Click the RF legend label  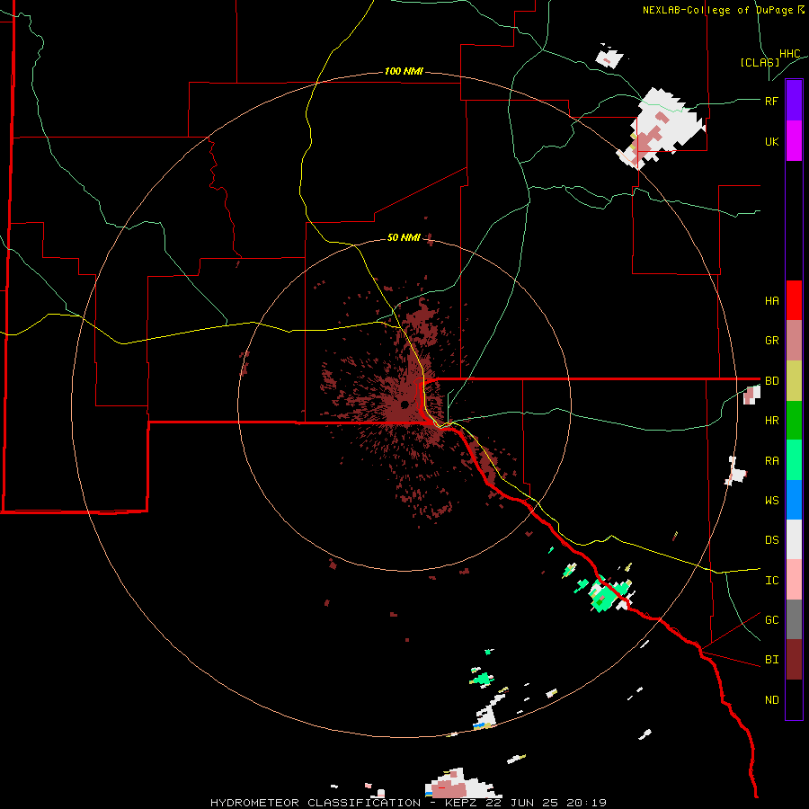(771, 101)
